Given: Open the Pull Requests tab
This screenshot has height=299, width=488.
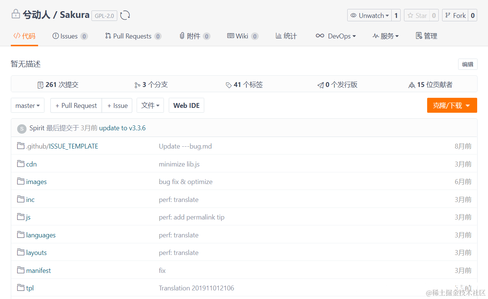Looking at the screenshot, I should (x=133, y=36).
